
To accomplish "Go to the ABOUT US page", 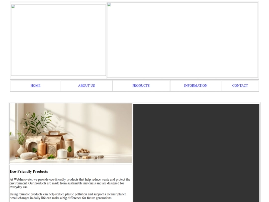I will [86, 86].
